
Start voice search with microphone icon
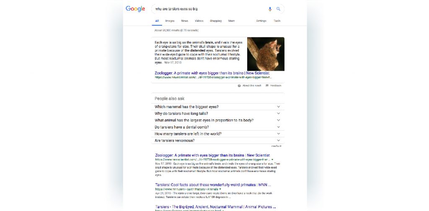pos(270,9)
